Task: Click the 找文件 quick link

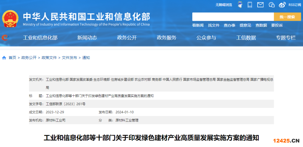Action: tap(214, 25)
